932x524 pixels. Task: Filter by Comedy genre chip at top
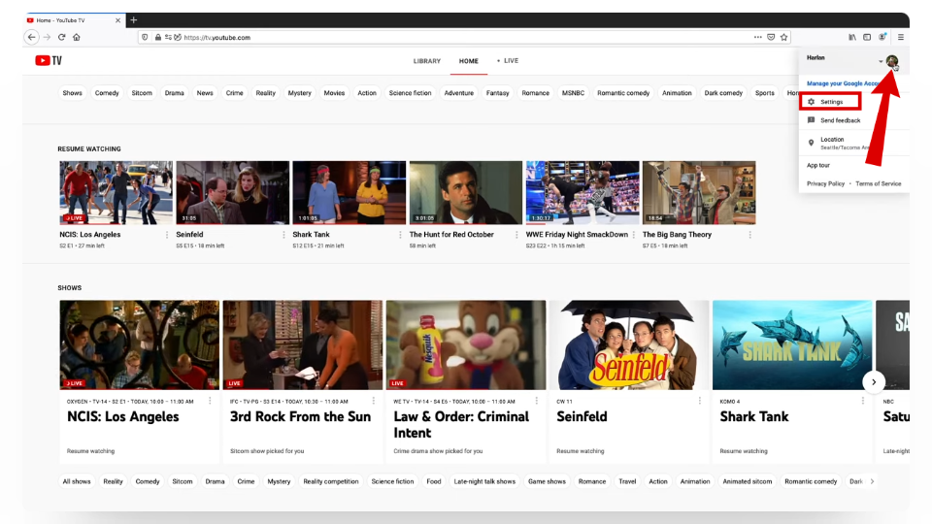pos(107,93)
